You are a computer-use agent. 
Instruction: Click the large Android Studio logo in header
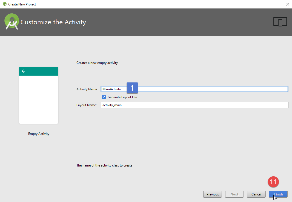pyautogui.click(x=12, y=22)
